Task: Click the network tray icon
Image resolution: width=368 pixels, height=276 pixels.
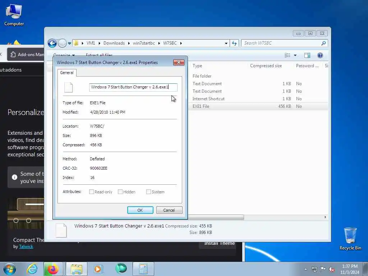Action: click(314, 269)
